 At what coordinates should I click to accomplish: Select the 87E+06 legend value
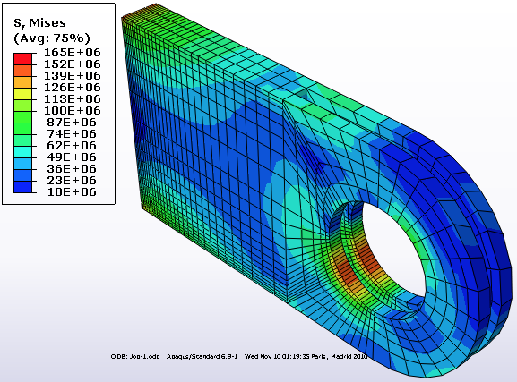coord(72,123)
